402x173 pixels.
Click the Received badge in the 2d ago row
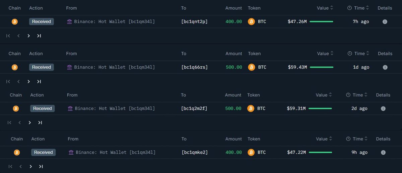coord(43,109)
